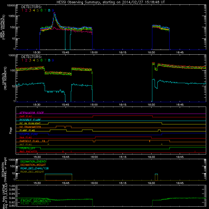Click the SAA_FLAG label

pos(26,137)
